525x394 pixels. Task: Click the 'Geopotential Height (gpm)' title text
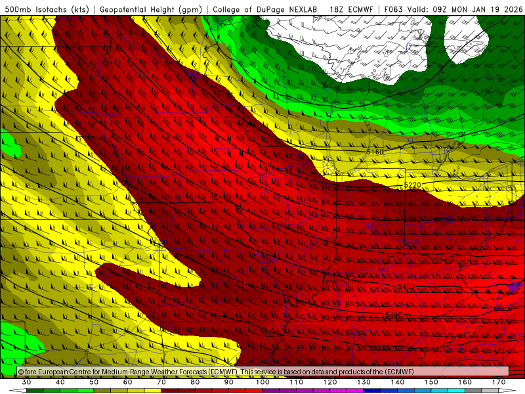pos(151,9)
